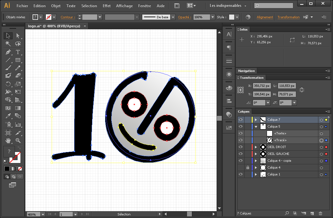
Task: Click the Style swatch in control bar
Action: (x=232, y=17)
